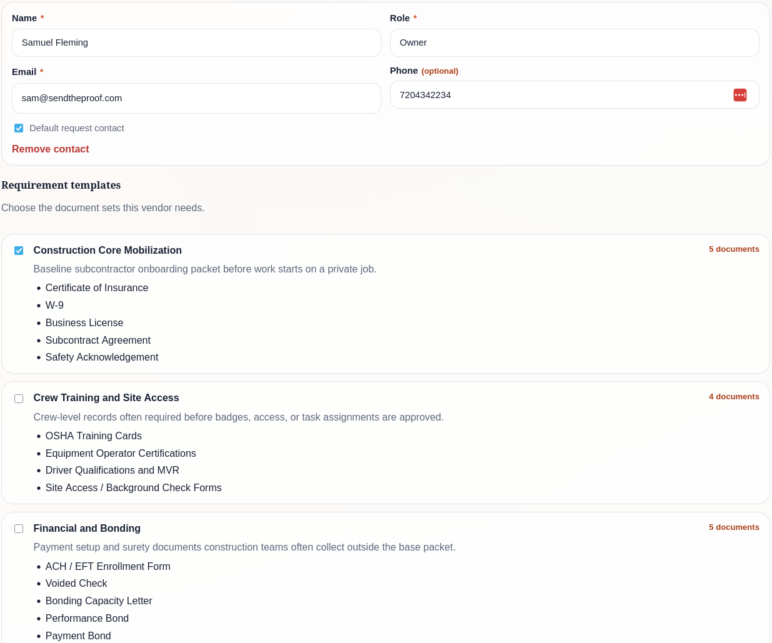Image resolution: width=772 pixels, height=643 pixels.
Task: Enable the Crew Training and Site Access template
Action: pos(19,399)
